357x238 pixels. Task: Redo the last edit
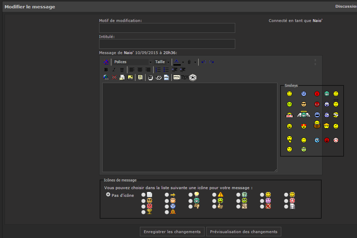tap(211, 62)
